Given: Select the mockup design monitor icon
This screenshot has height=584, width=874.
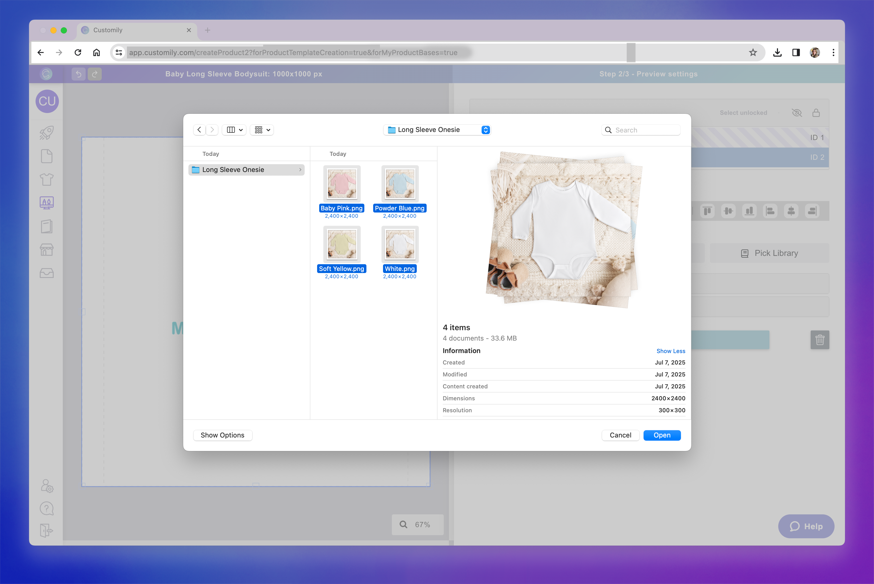Looking at the screenshot, I should 46,203.
